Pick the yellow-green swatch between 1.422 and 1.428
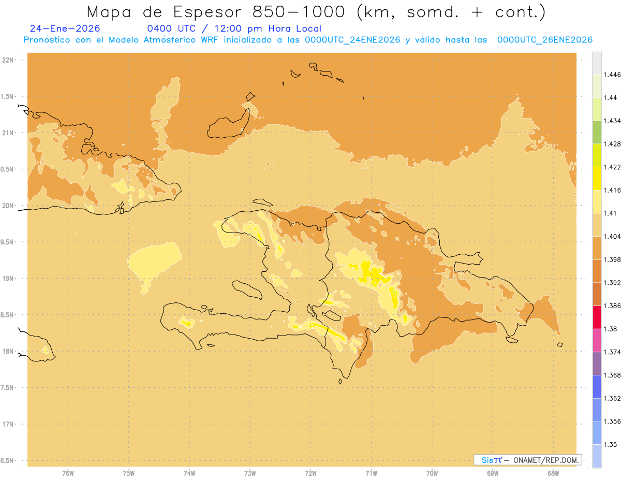Viewport: 621px width, 480px height. coord(597,155)
